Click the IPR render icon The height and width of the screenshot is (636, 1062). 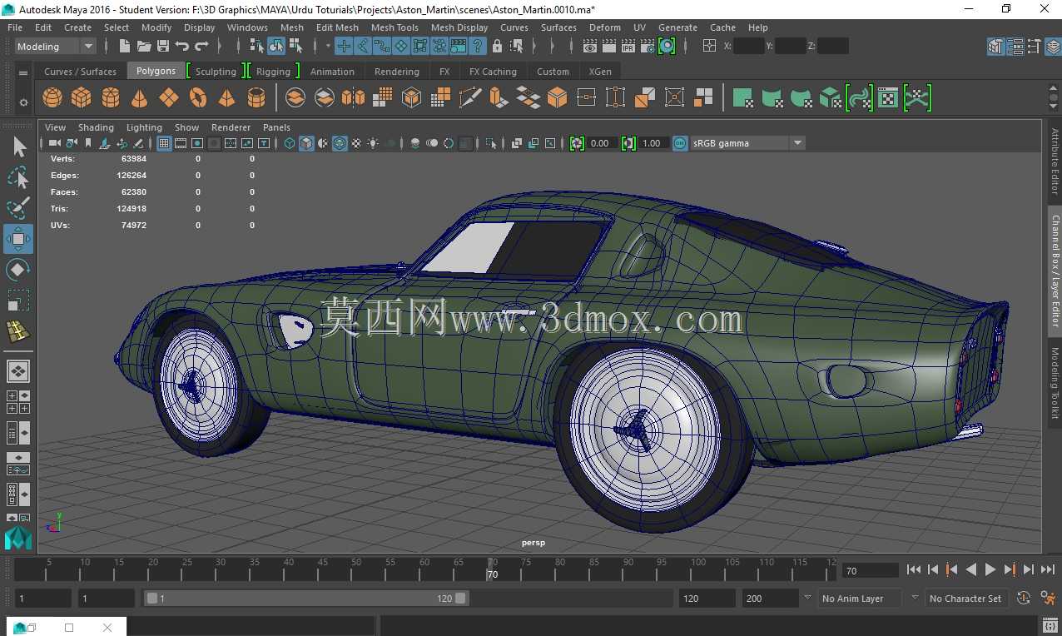[628, 46]
